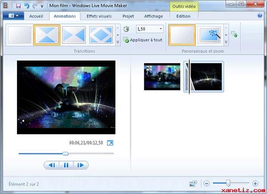Viewport: 267px width, 194px height.
Task: Click the transition duration stopwatch icon
Action: click(x=126, y=29)
